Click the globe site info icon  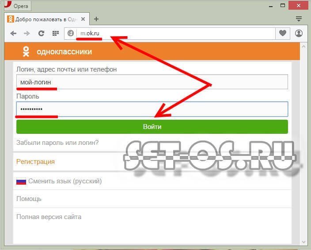pyautogui.click(x=71, y=33)
